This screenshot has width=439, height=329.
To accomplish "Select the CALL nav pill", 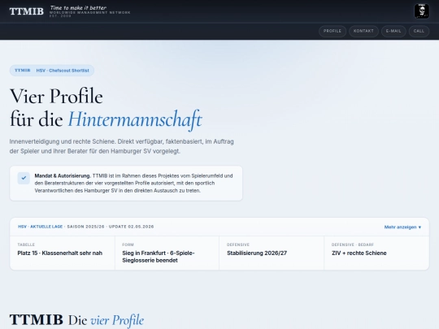I will click(x=419, y=31).
